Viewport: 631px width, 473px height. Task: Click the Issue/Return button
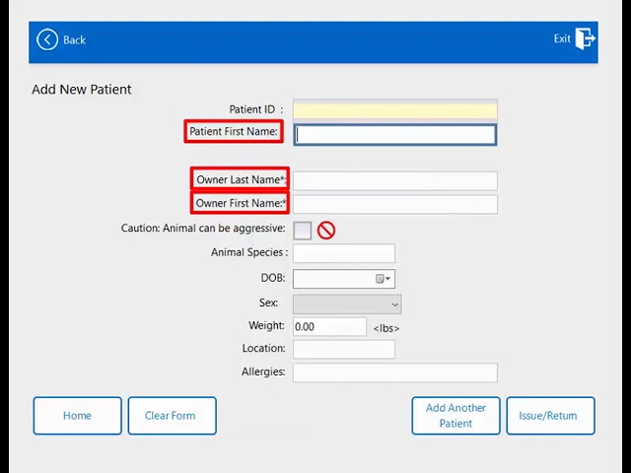point(550,416)
